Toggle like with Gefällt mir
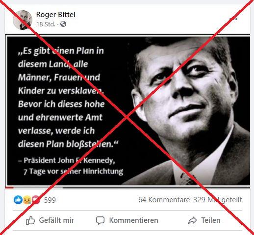This screenshot has height=235, width=254. (x=50, y=220)
